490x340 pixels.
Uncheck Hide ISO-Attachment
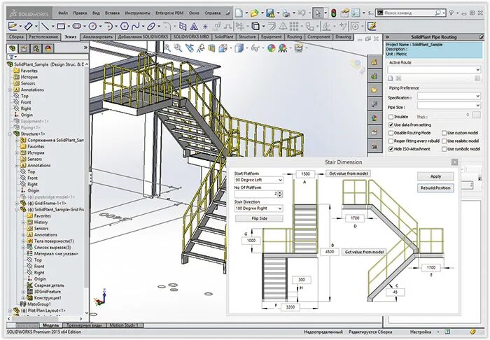click(x=391, y=149)
